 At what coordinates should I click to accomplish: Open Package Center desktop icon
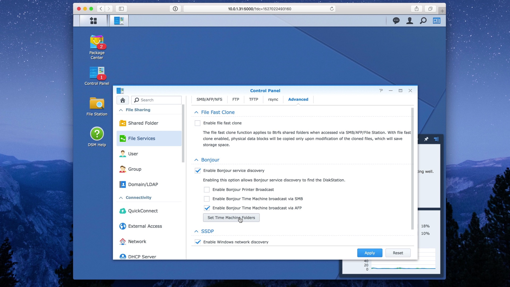97,43
